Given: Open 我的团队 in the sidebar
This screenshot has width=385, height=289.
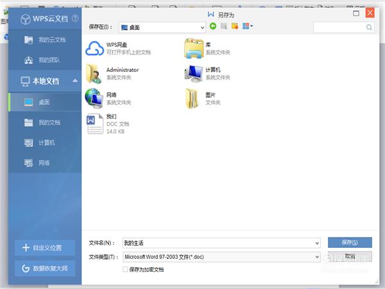Looking at the screenshot, I should pos(45,60).
